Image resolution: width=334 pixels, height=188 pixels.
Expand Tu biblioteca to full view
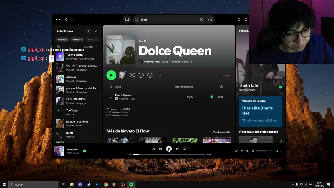pyautogui.click(x=96, y=31)
